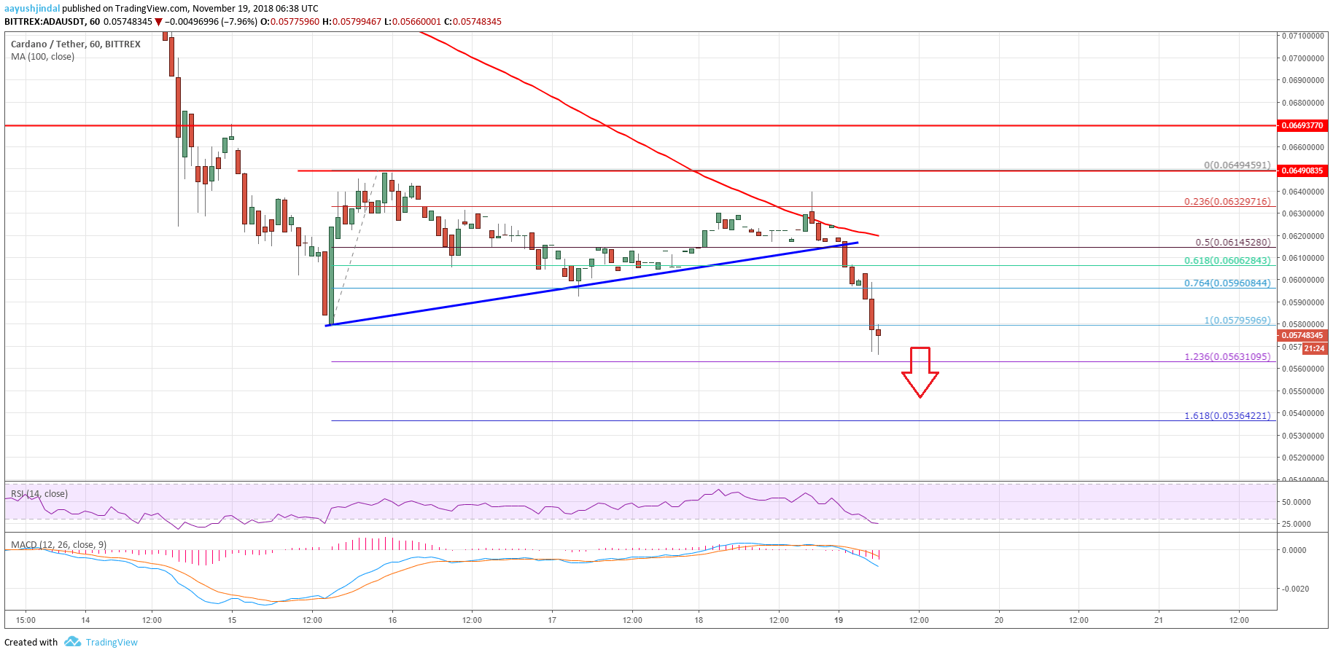Click the TradingView cloud logo icon

coord(72,641)
